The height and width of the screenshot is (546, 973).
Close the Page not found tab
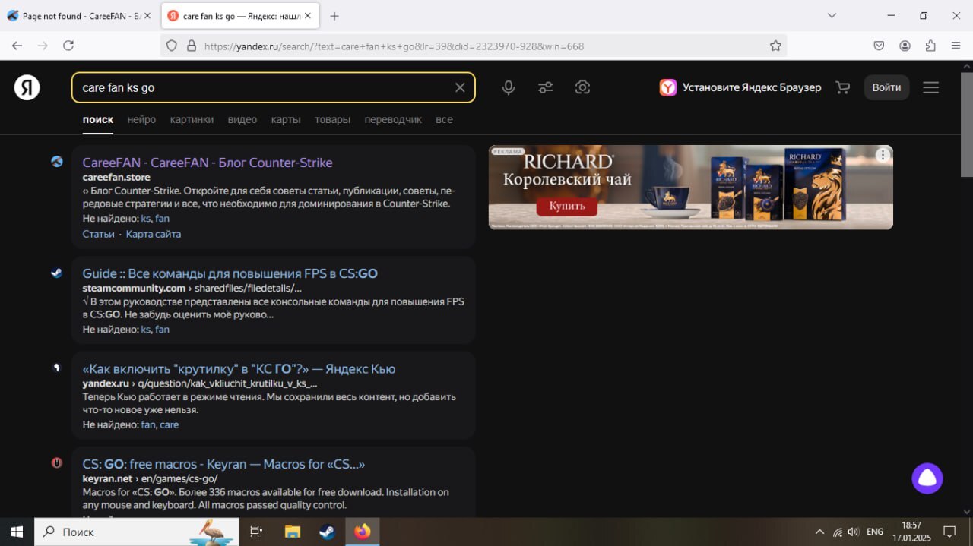147,16
